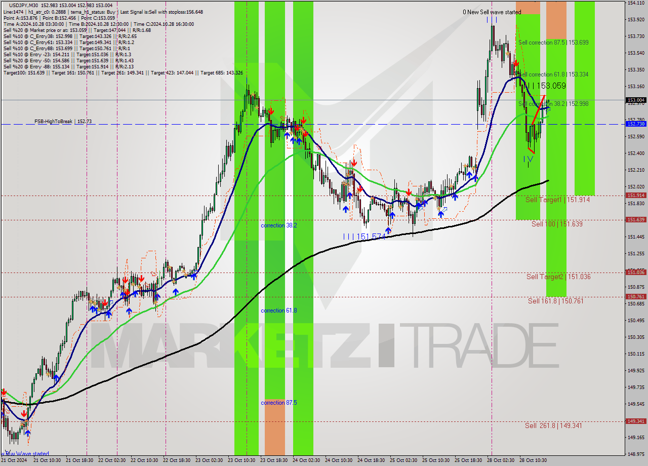Image resolution: width=648 pixels, height=466 pixels.
Task: Click the blue "correction 38.2" label
Action: tap(279, 225)
